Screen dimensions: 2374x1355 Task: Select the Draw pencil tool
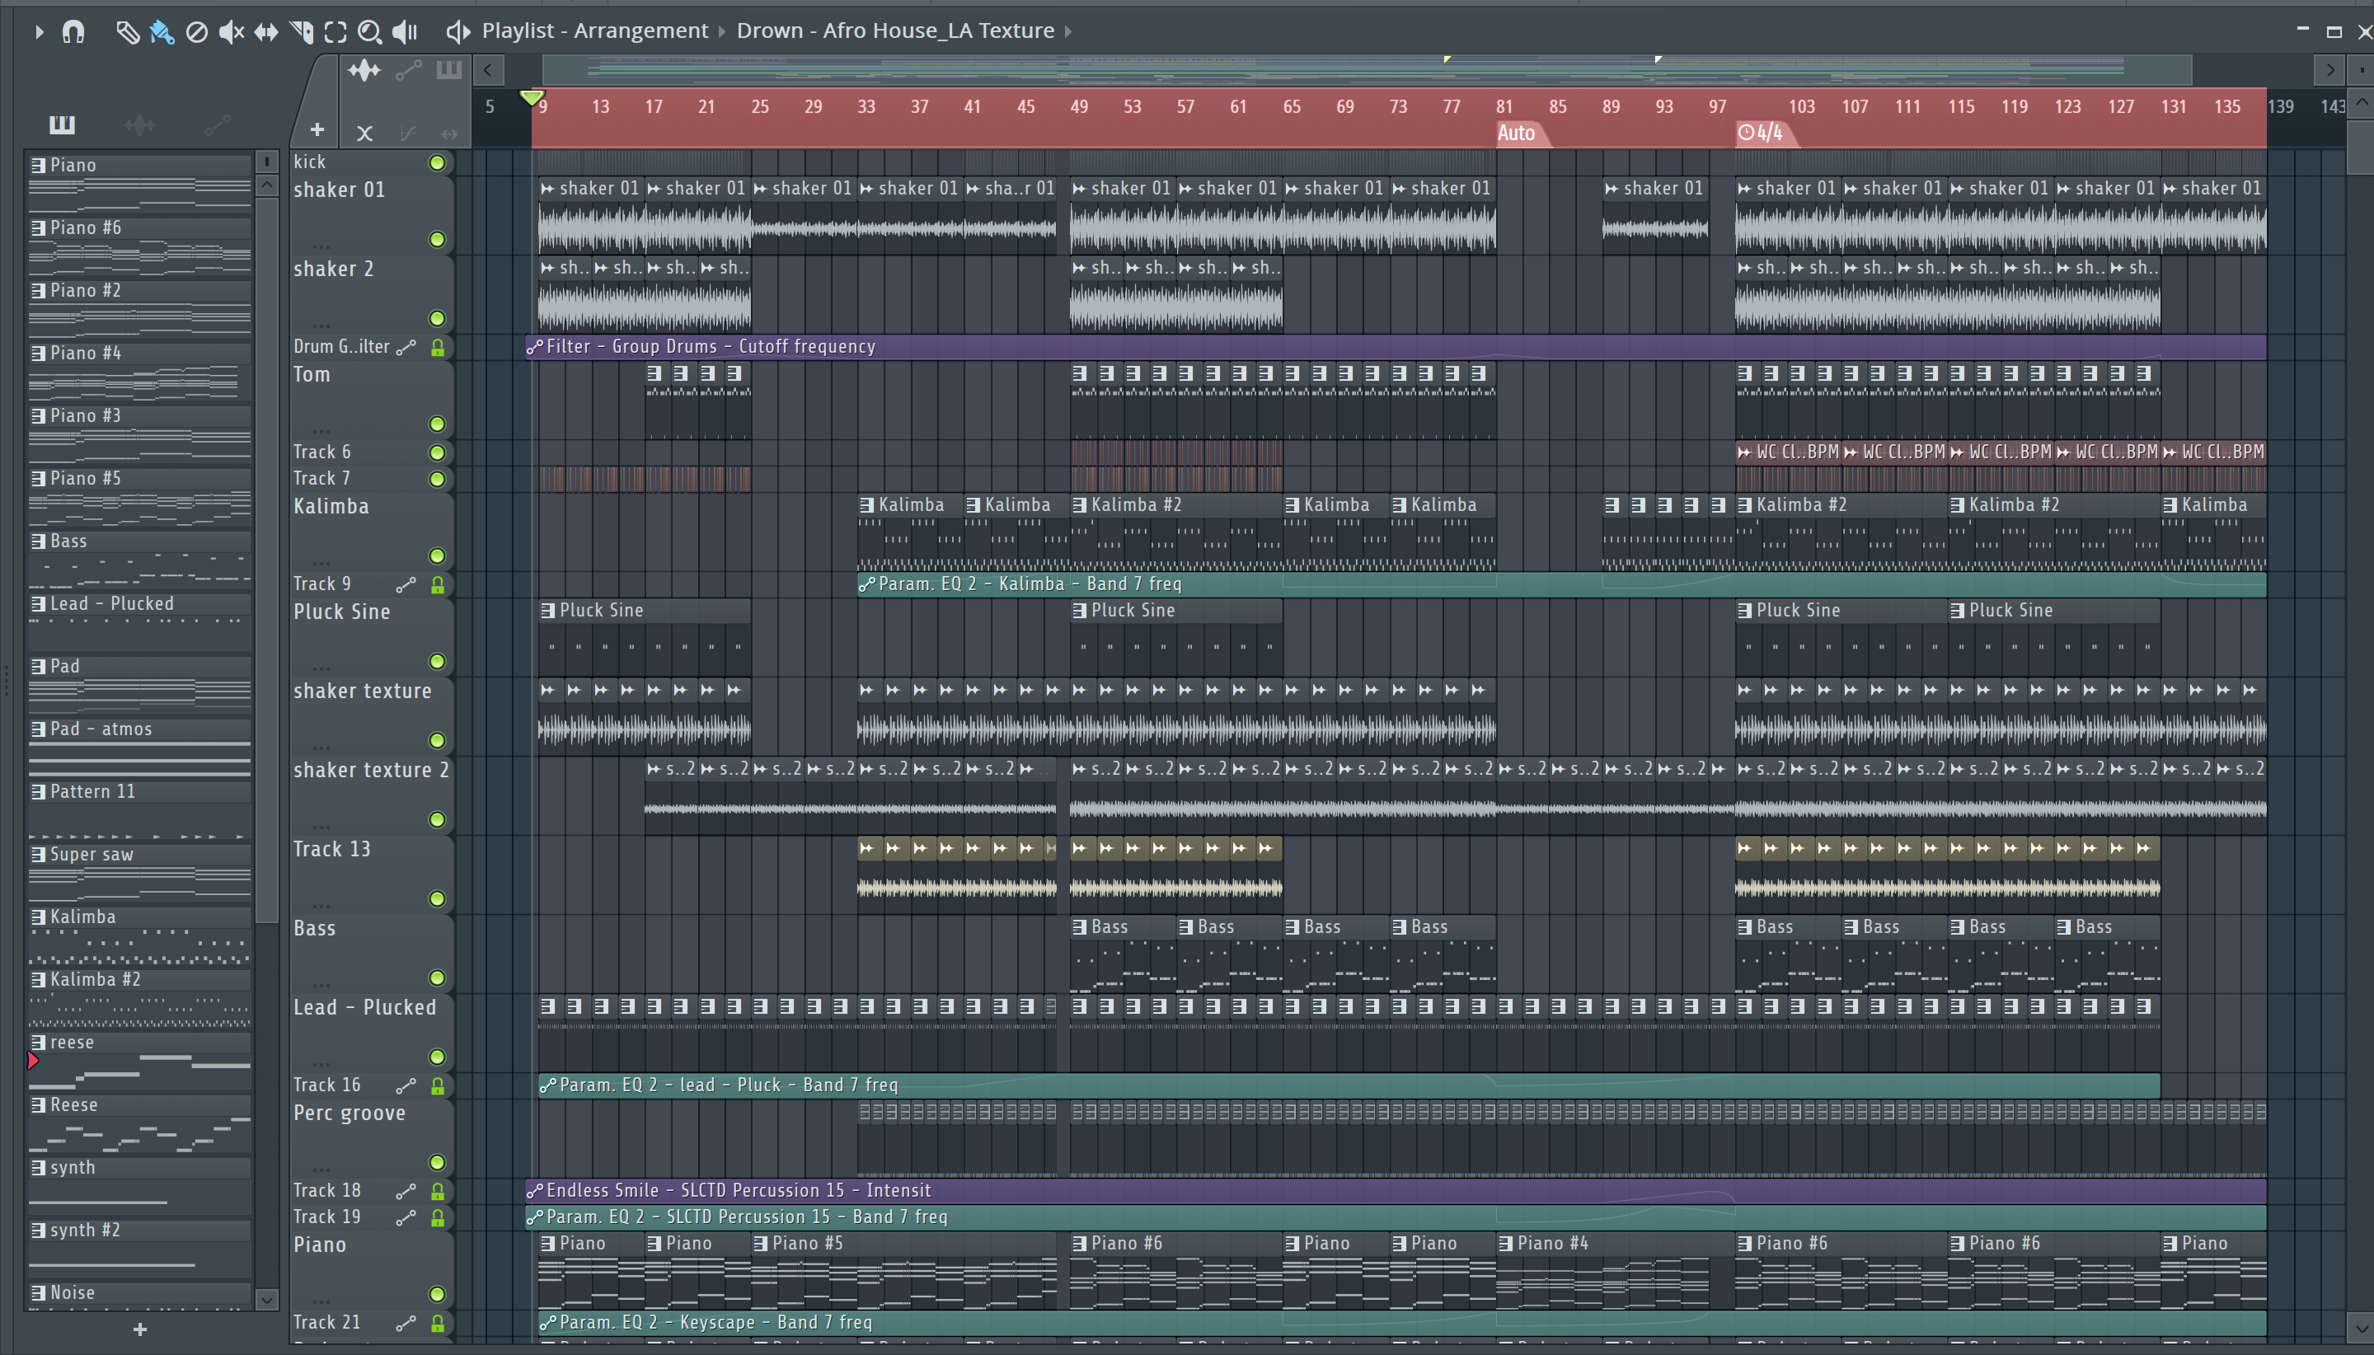(127, 31)
